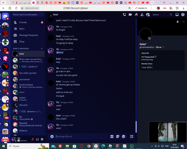The image size is (187, 149).
Task: Click the @loiss' mention in chat
Action: tap(60, 53)
